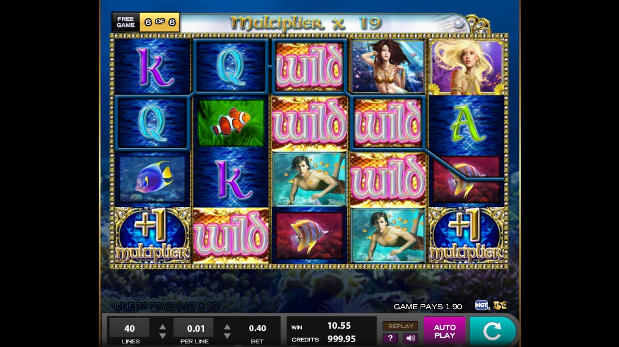Image resolution: width=619 pixels, height=347 pixels.
Task: Click the IGT logo icon
Action: (482, 305)
